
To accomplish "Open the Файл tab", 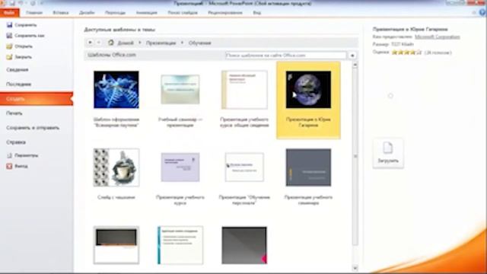I will pyautogui.click(x=9, y=13).
